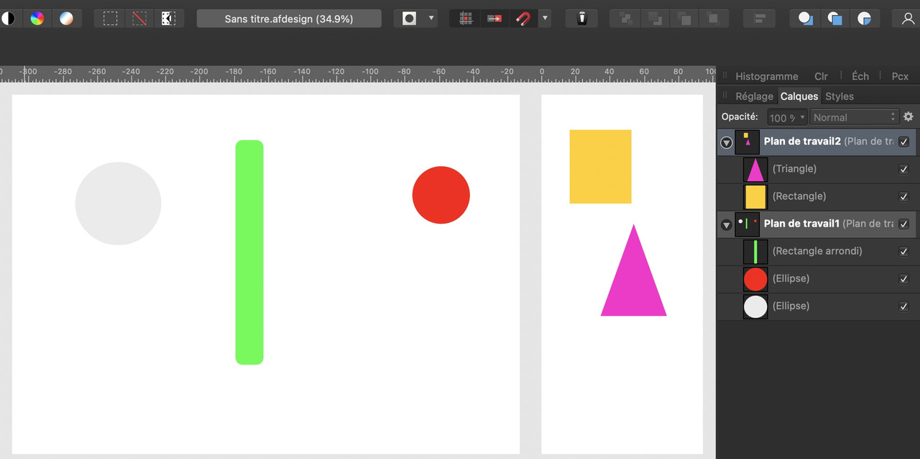
Task: Click the assistant manager icon
Action: coord(582,19)
